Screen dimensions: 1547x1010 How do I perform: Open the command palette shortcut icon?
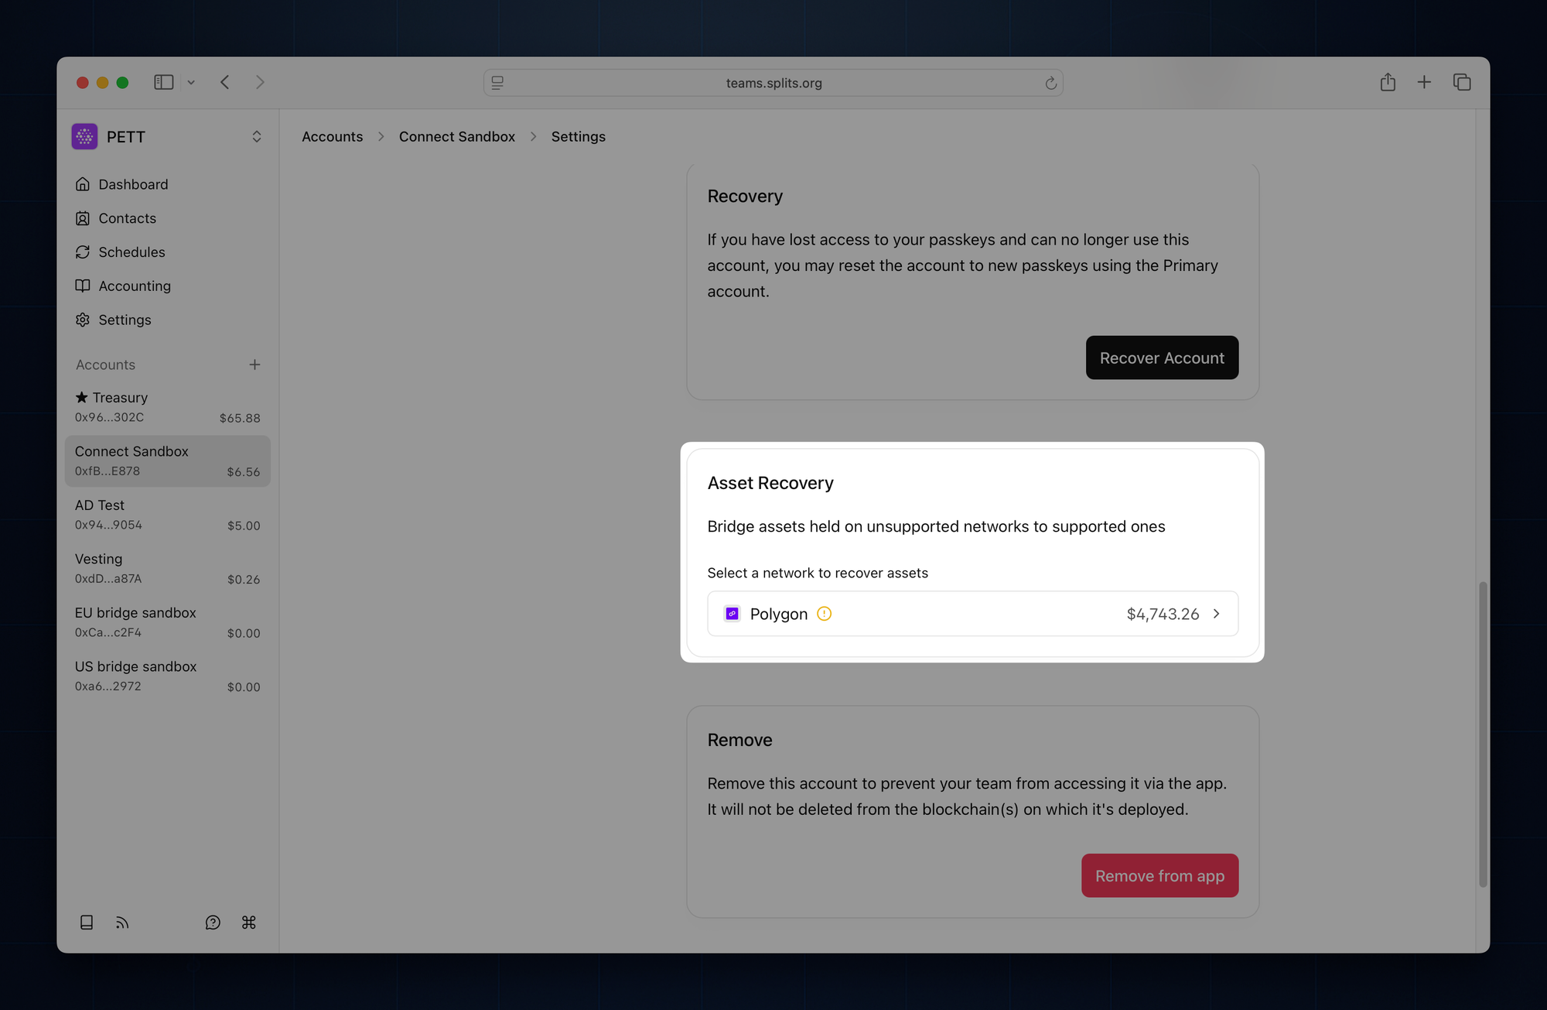[x=248, y=922]
